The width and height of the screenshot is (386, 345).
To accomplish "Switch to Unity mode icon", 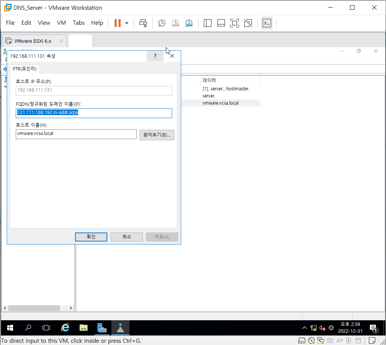I will (248, 23).
